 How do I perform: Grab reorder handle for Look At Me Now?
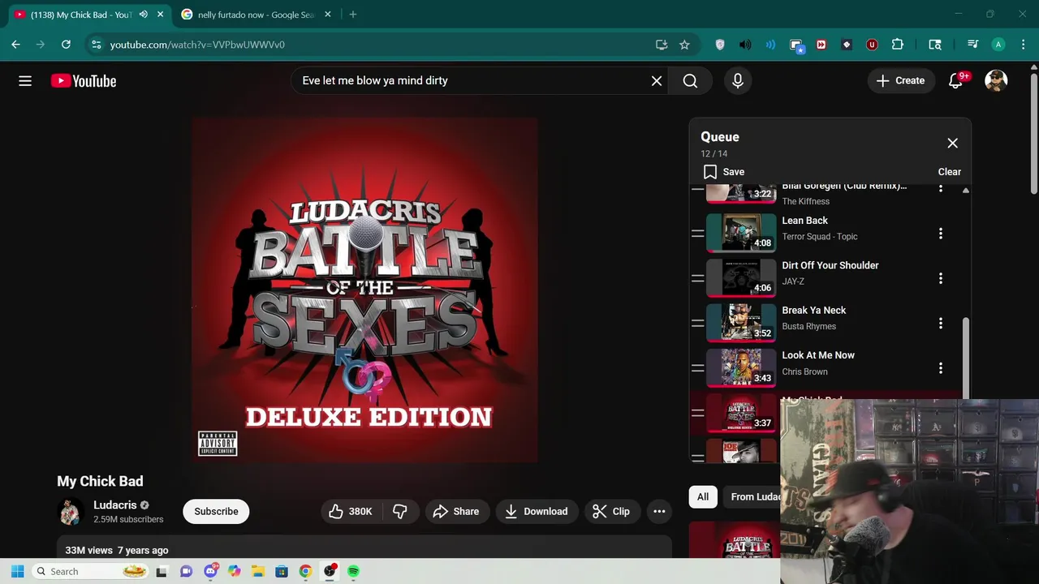click(x=697, y=367)
